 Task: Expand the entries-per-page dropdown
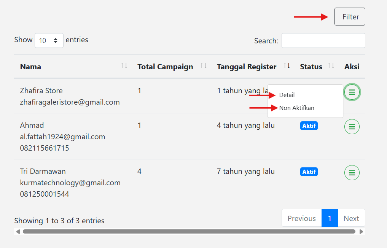coord(49,40)
